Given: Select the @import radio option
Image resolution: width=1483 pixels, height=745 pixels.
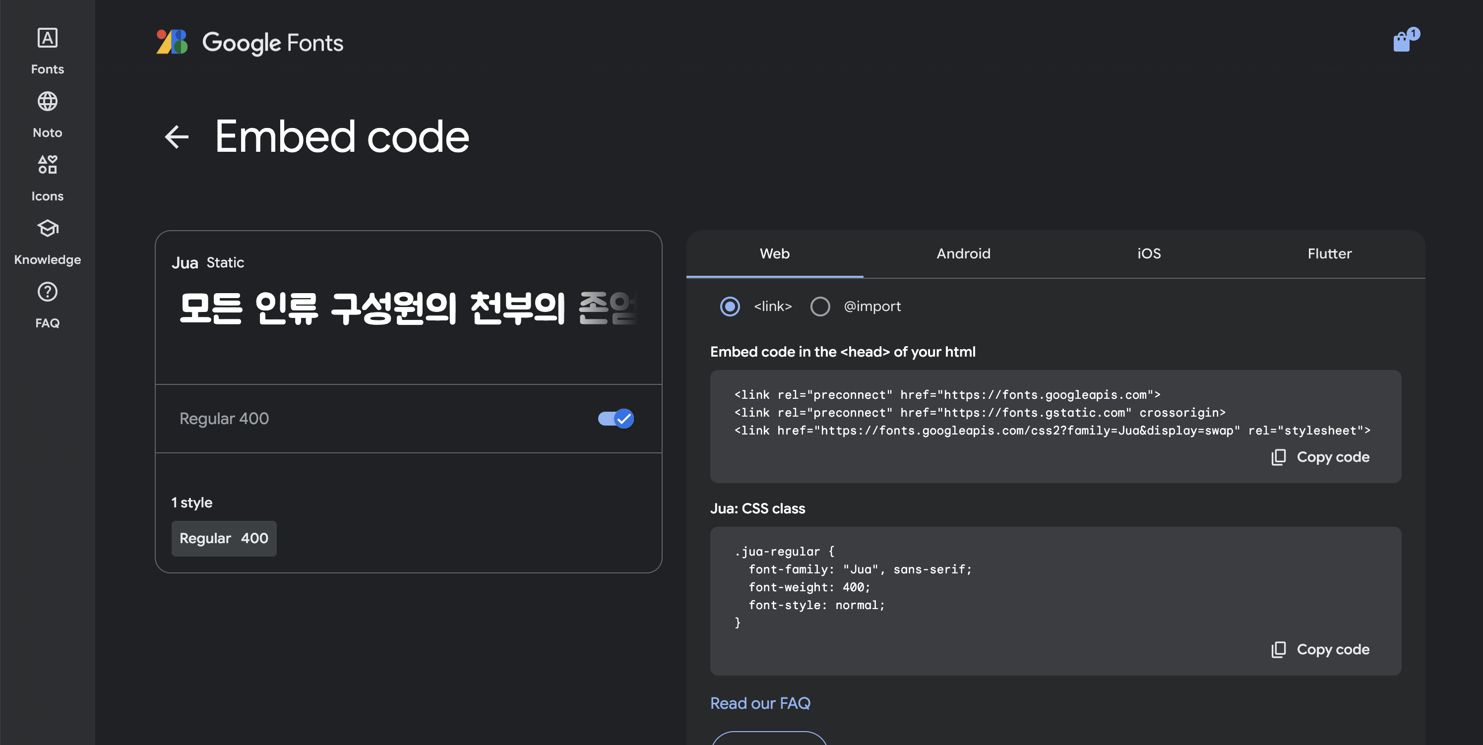Looking at the screenshot, I should [820, 307].
